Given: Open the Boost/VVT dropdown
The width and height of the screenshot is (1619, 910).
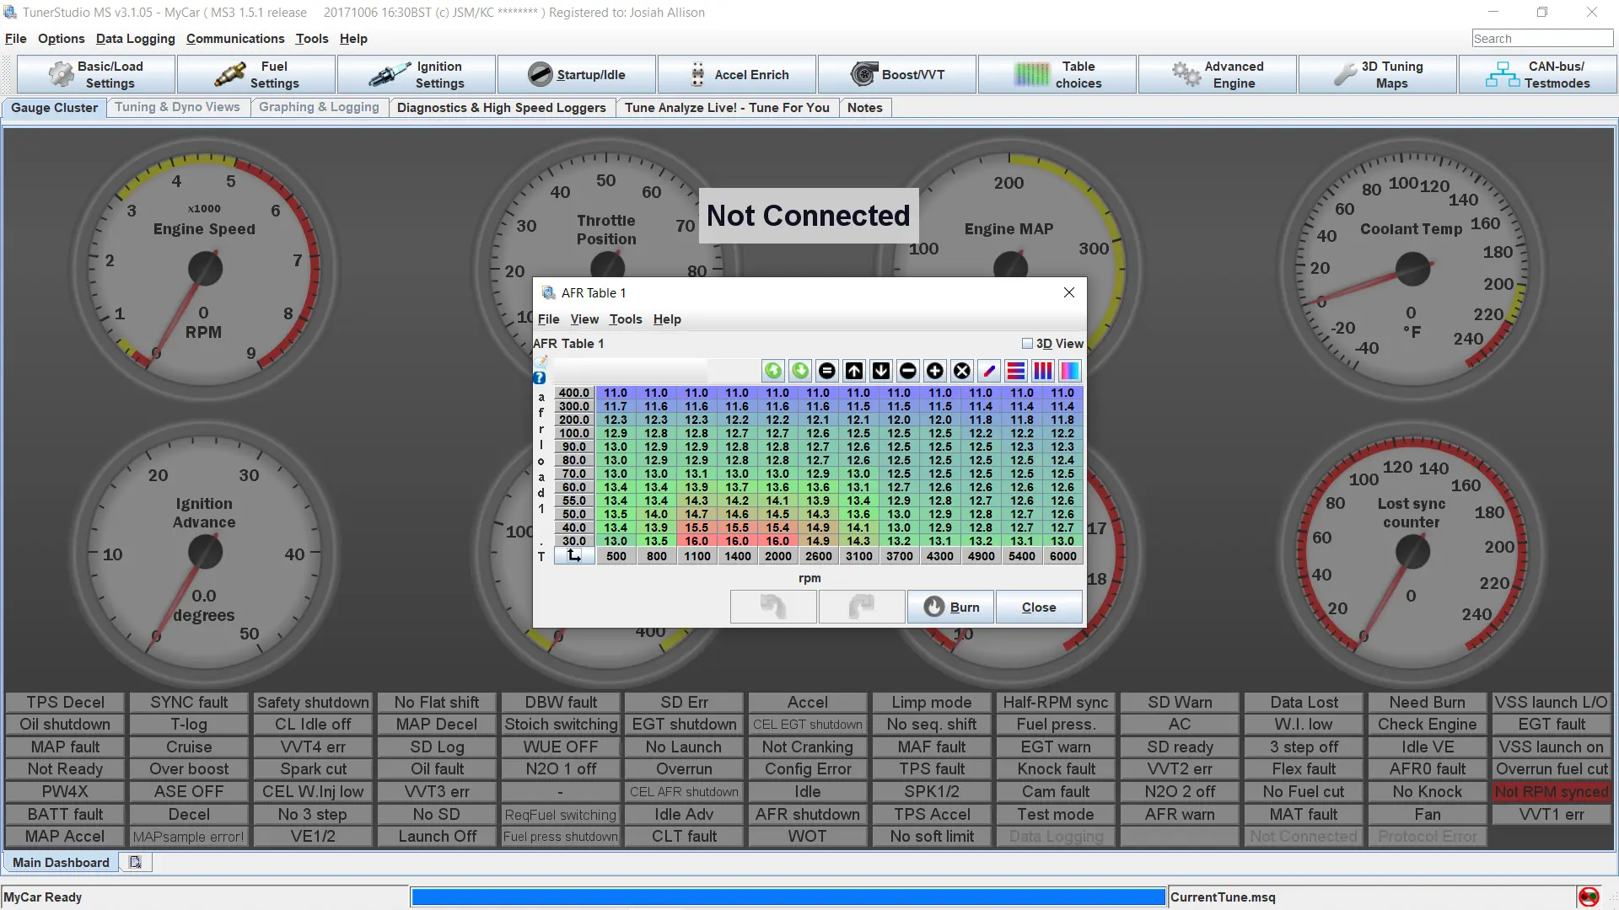Looking at the screenshot, I should [x=897, y=74].
